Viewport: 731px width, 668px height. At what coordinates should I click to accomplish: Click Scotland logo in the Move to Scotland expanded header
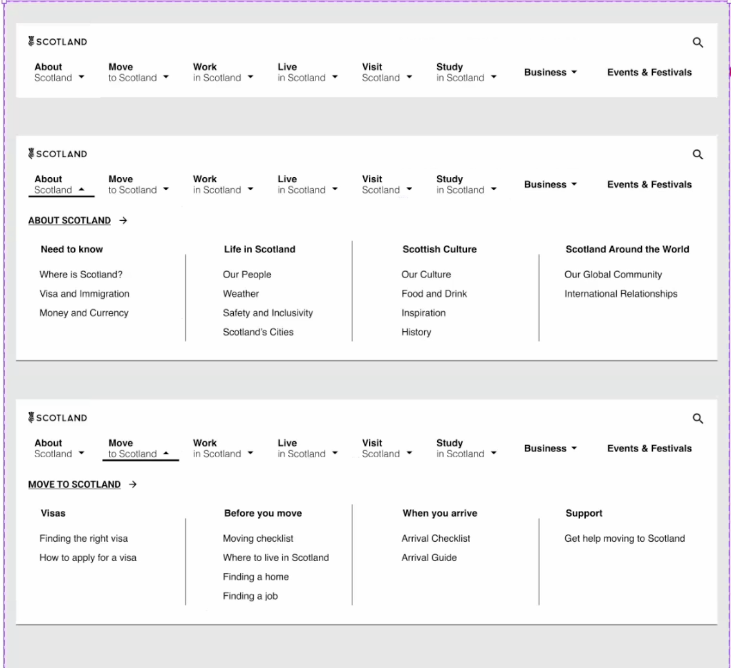point(57,418)
